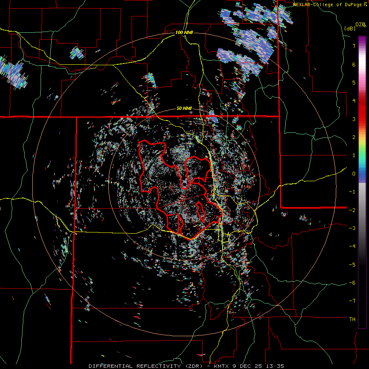Click the "DZDR" legend title
This screenshot has width=369, height=369.
(x=361, y=25)
